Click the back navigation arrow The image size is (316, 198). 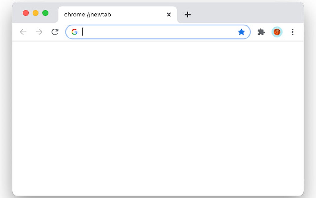(x=23, y=32)
